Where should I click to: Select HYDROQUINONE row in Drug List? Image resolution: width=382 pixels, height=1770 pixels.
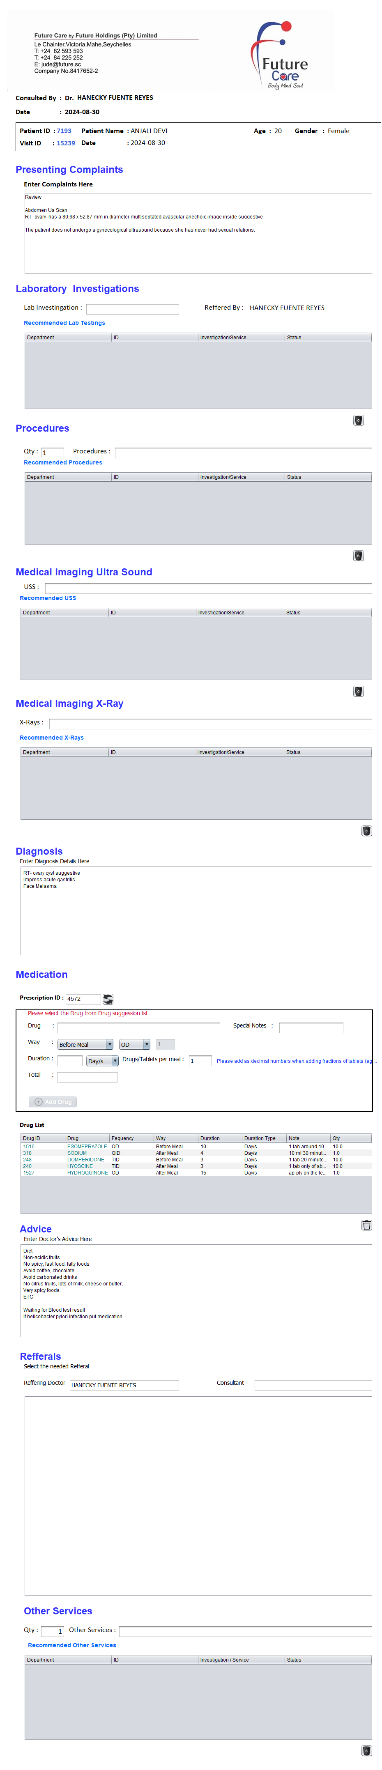[87, 1173]
